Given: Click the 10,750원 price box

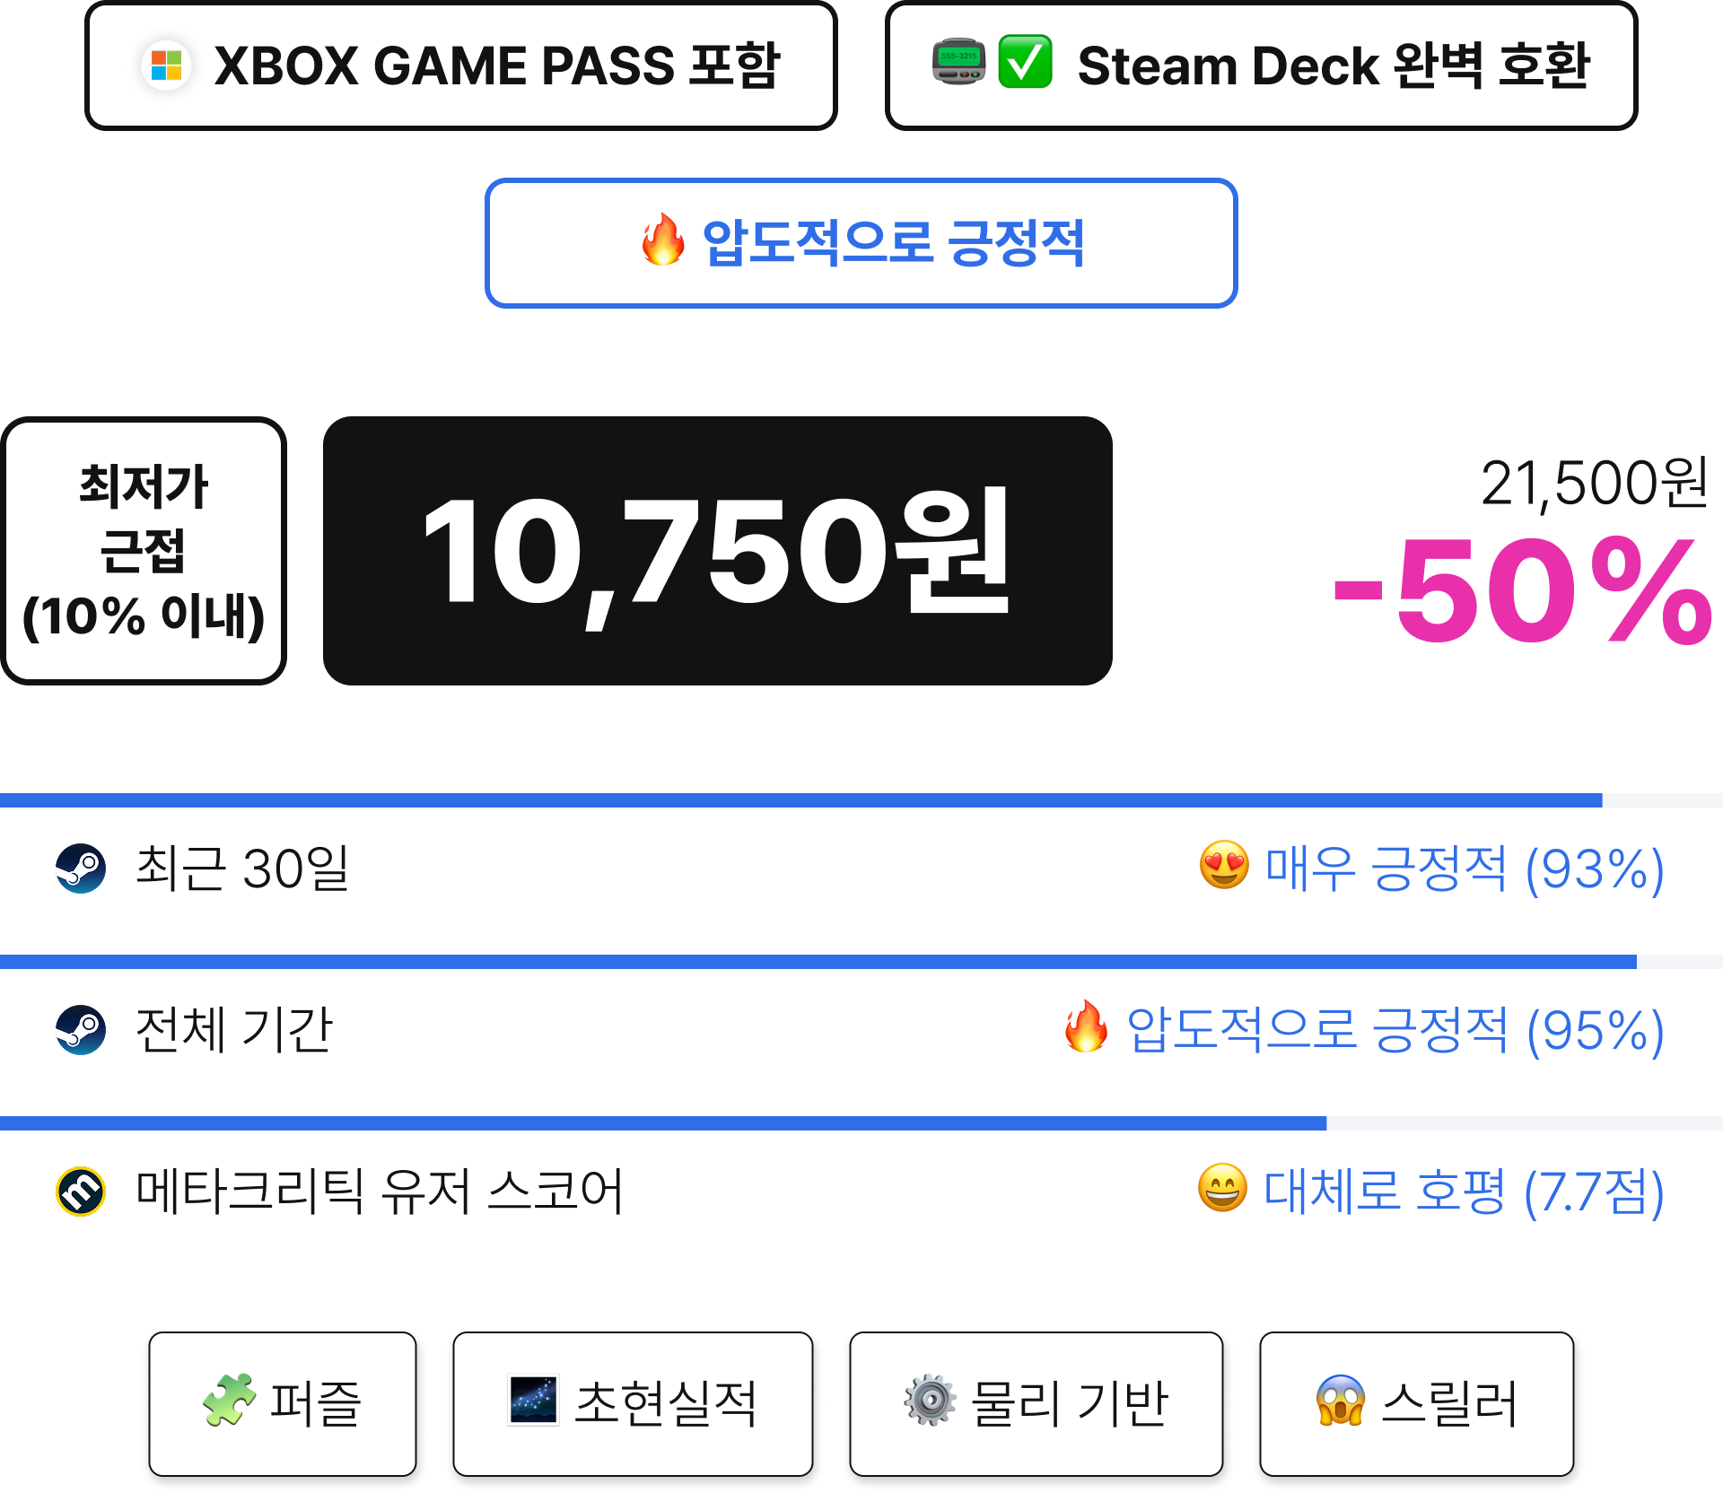Looking at the screenshot, I should [718, 551].
